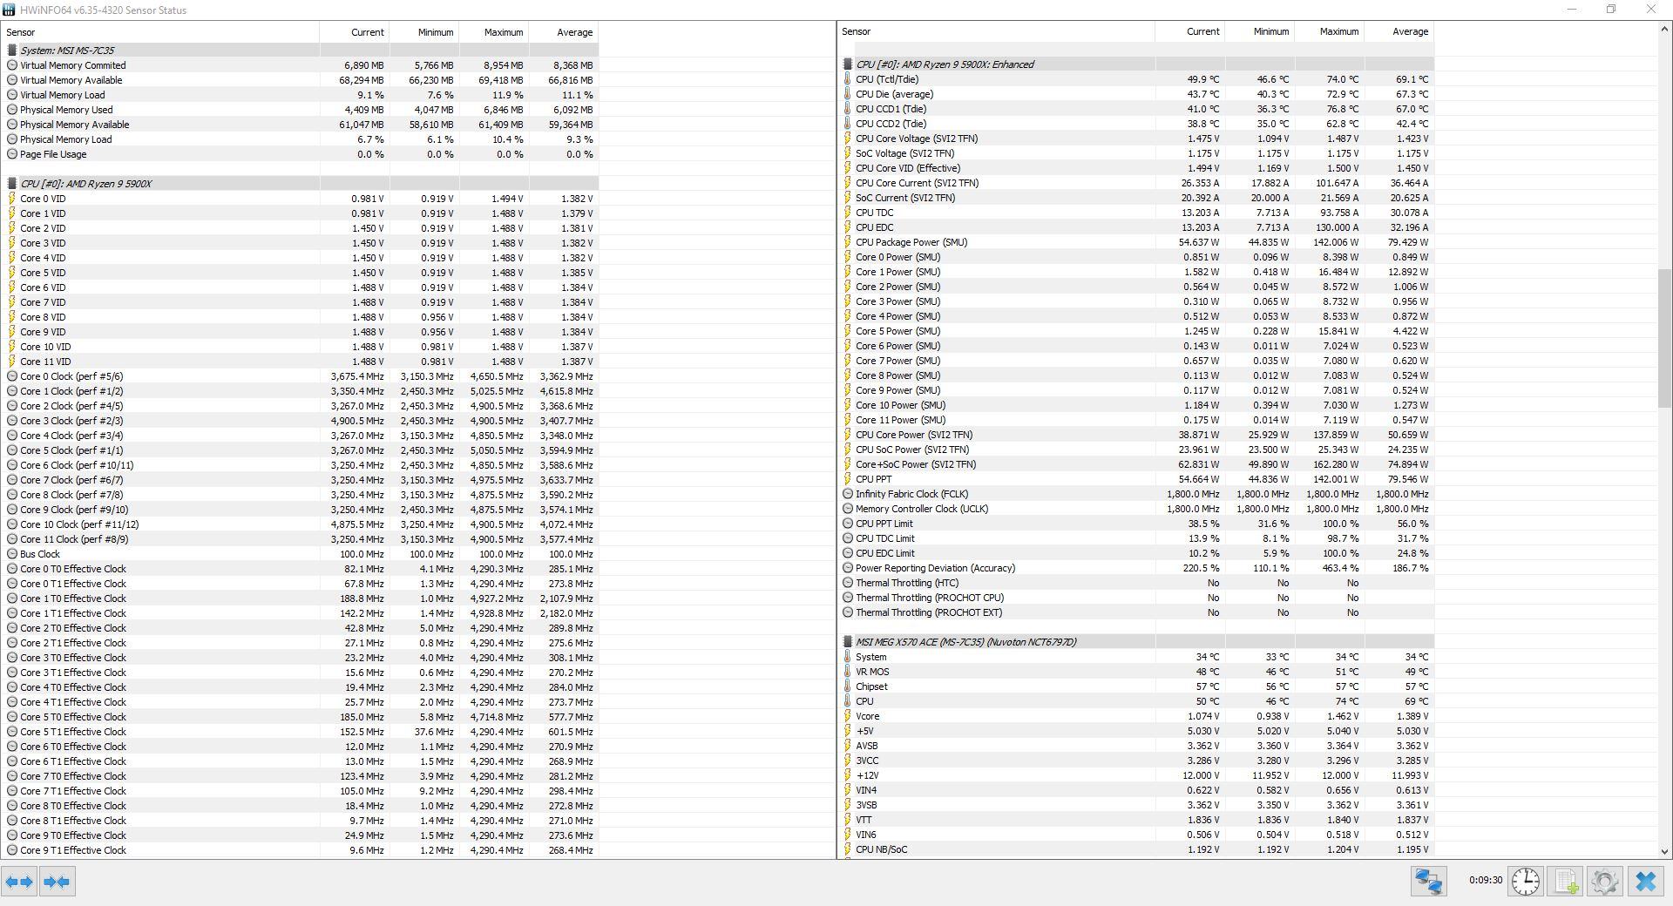Image resolution: width=1673 pixels, height=906 pixels.
Task: Open sensor settings gear icon
Action: 1604,882
